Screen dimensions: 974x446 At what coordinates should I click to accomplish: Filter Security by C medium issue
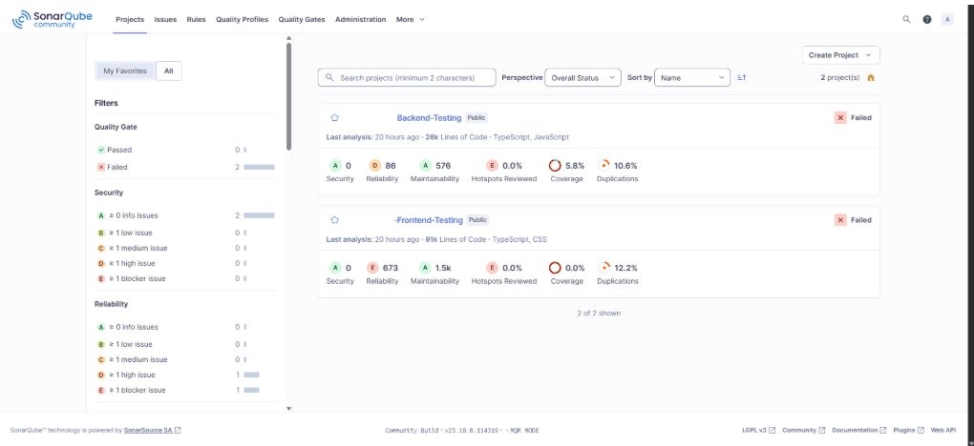pos(184,248)
